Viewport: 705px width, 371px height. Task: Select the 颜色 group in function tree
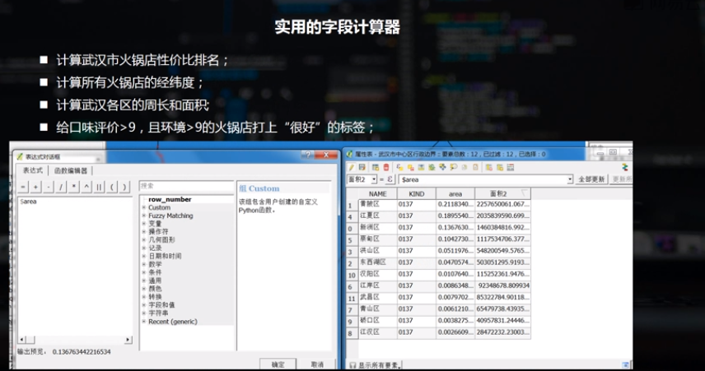pyautogui.click(x=155, y=289)
